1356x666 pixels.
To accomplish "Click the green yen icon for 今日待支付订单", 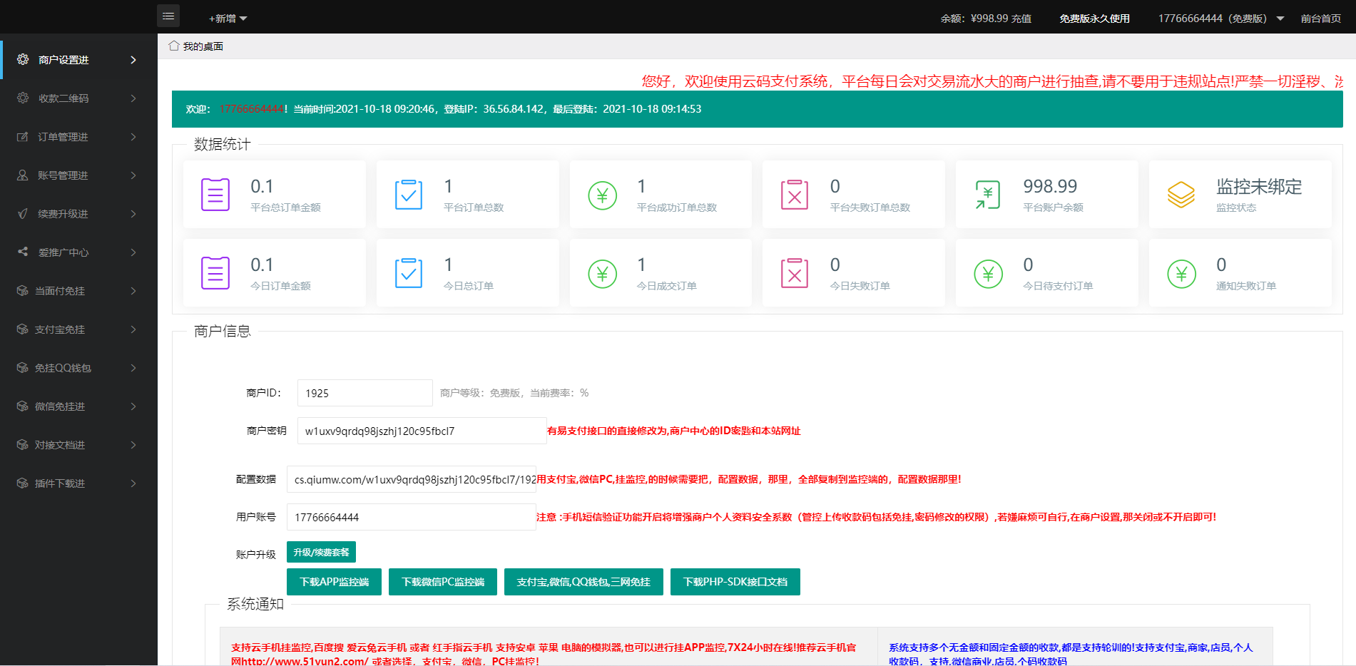I will [988, 273].
